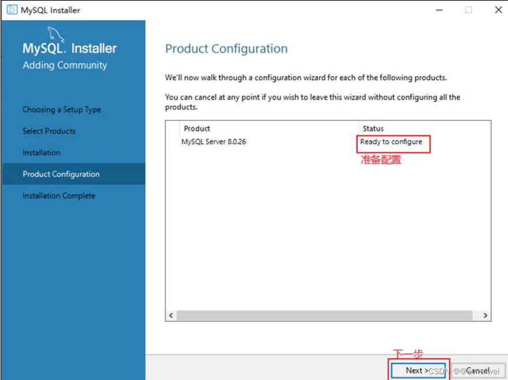The height and width of the screenshot is (380, 508).
Task: Go to Select Products step
Action: [x=49, y=131]
